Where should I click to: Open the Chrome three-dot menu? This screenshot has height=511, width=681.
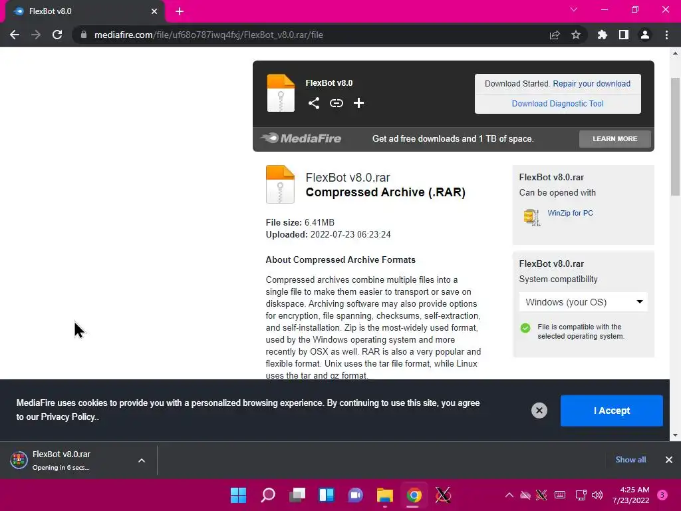[x=666, y=35]
